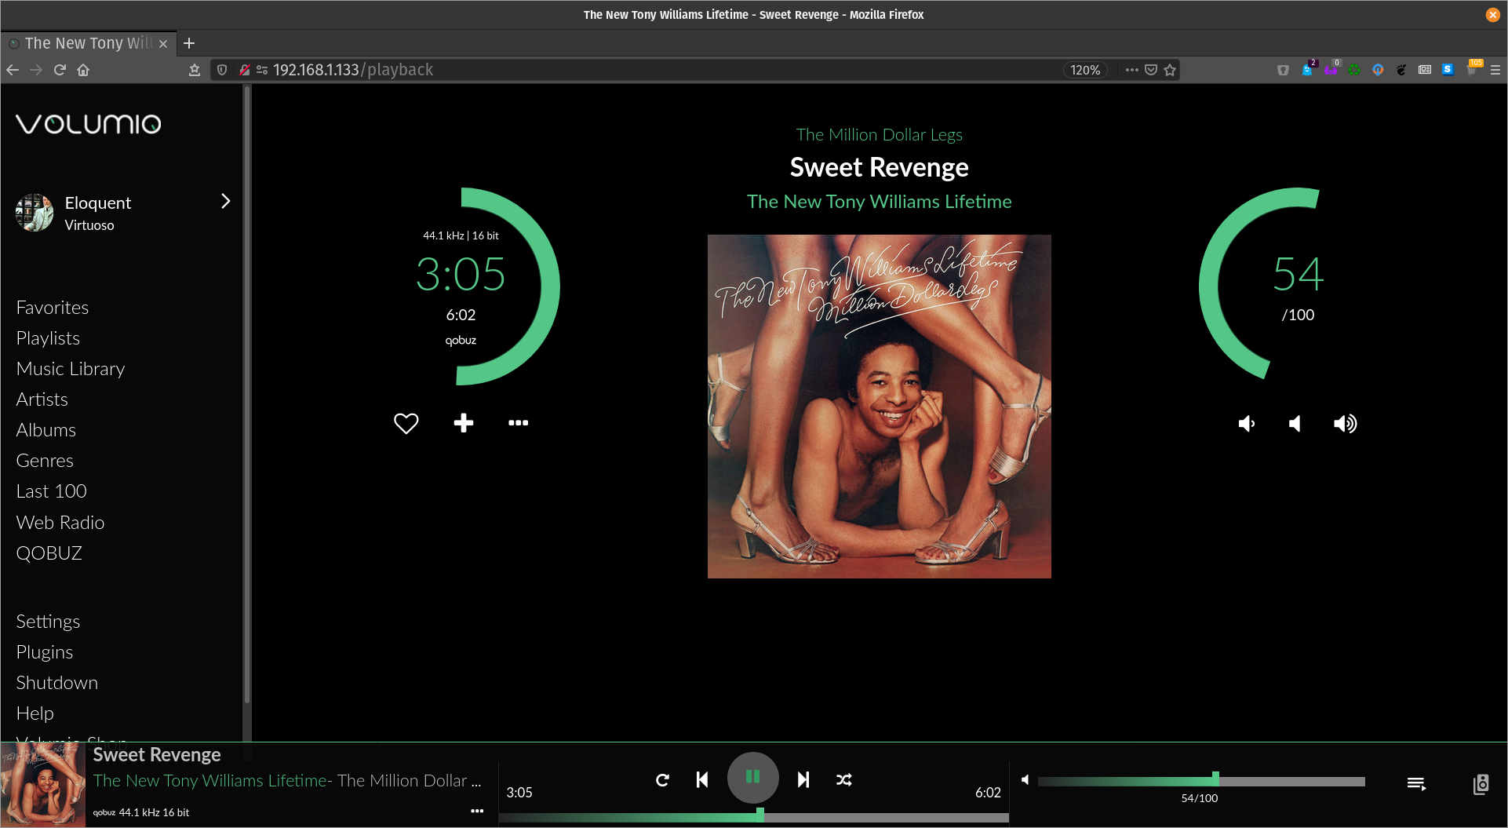This screenshot has height=828, width=1508.
Task: Go back with browser back arrow
Action: click(13, 70)
